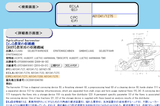
Task: Click the <検索画面> label button
Action: [28, 6]
